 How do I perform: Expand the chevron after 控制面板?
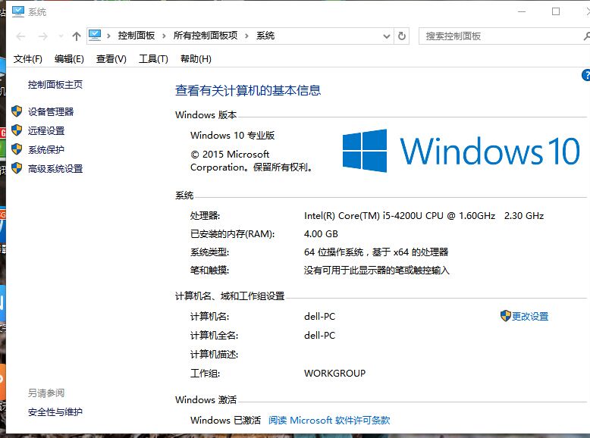pyautogui.click(x=164, y=36)
